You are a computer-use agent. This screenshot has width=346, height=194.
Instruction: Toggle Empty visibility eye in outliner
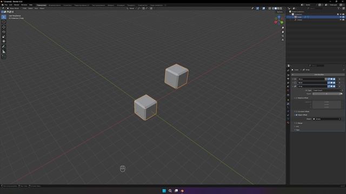341,20
